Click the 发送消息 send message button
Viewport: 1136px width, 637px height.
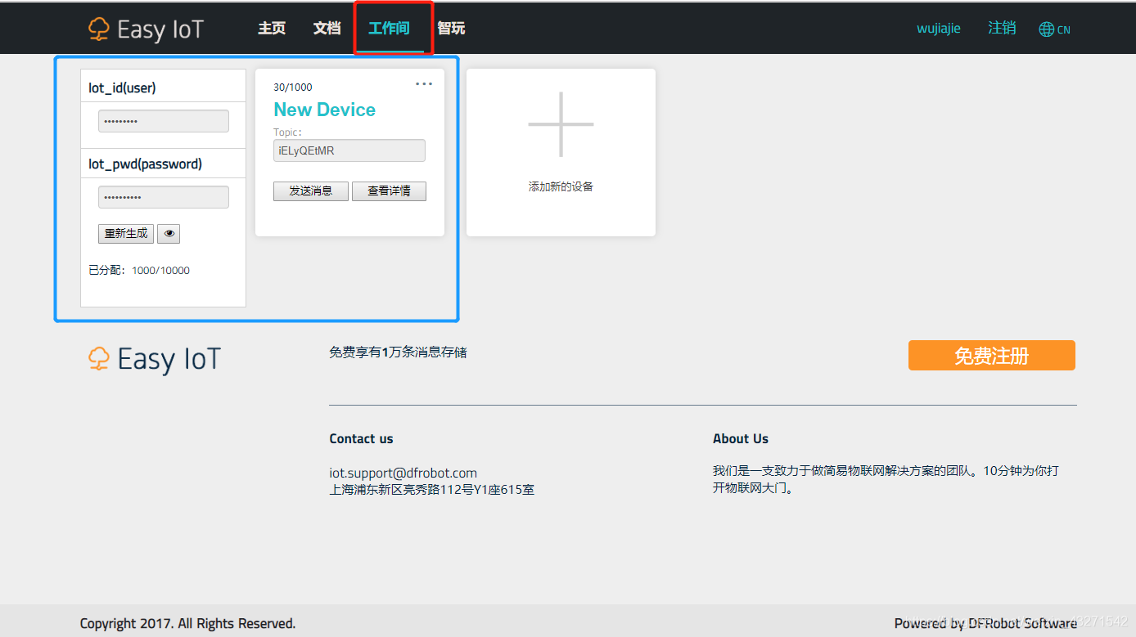(311, 191)
